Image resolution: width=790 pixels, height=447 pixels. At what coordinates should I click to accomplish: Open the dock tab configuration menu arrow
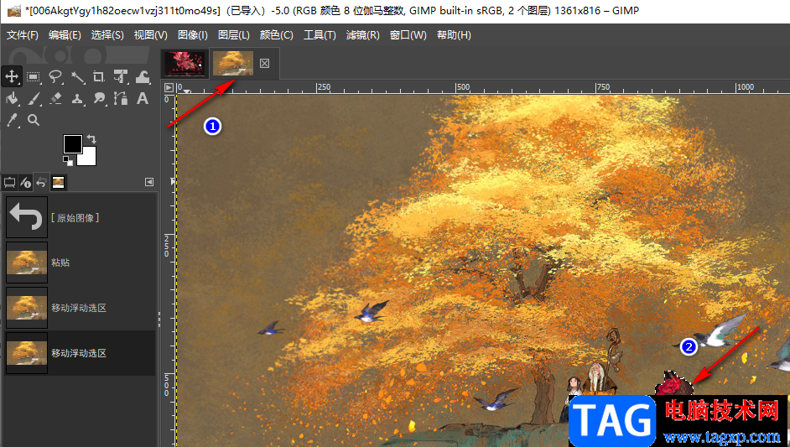[149, 182]
